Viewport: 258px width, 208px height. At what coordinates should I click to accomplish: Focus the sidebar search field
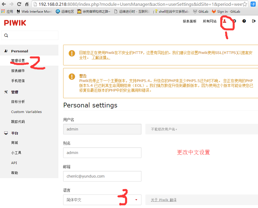30,35
